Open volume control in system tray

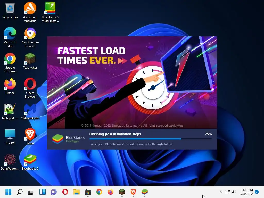pyautogui.click(x=234, y=192)
